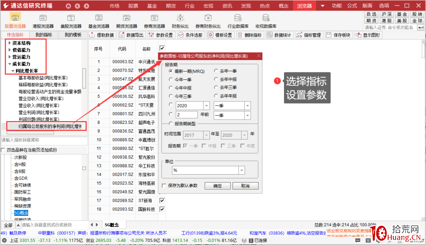Open the 一季 dropdown beside 年前

tap(247, 115)
